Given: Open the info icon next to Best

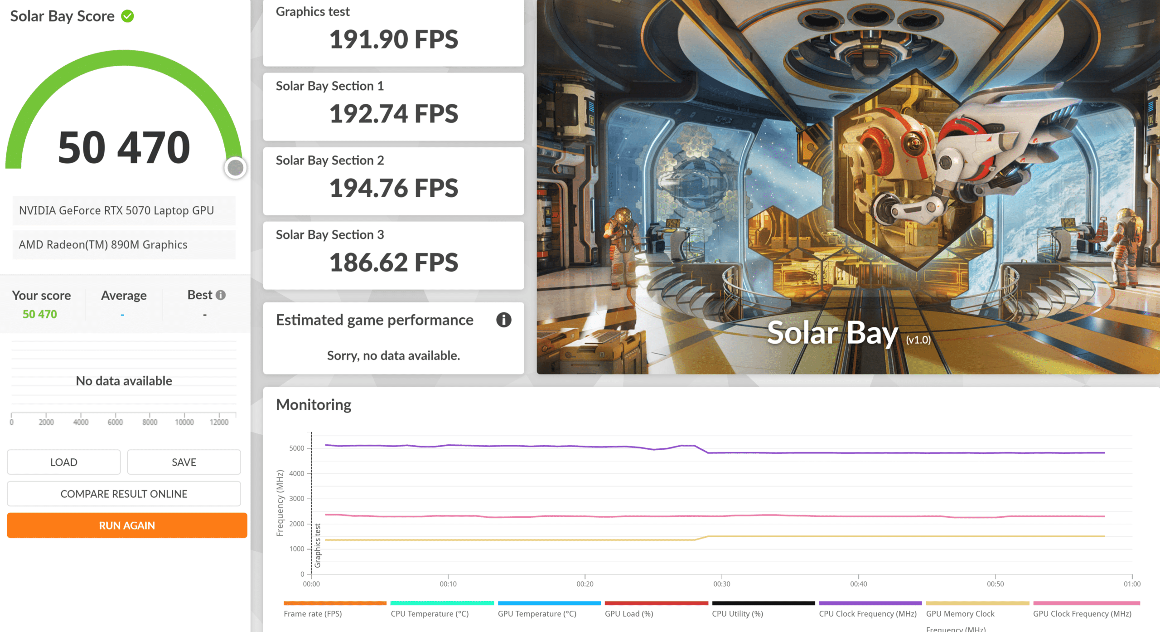Looking at the screenshot, I should tap(221, 295).
